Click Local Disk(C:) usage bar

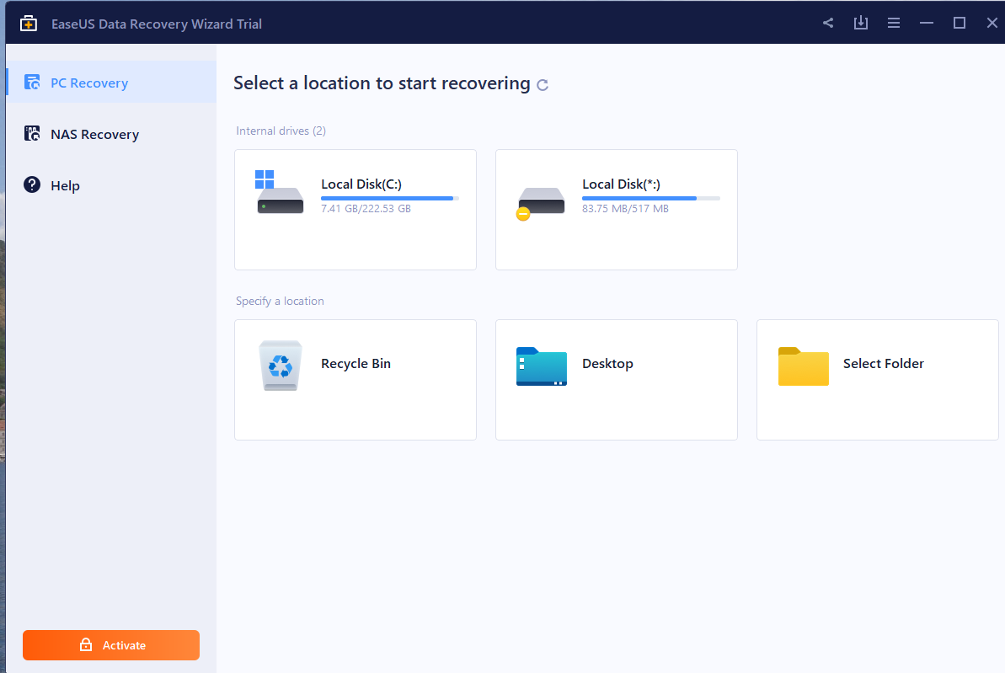point(390,199)
